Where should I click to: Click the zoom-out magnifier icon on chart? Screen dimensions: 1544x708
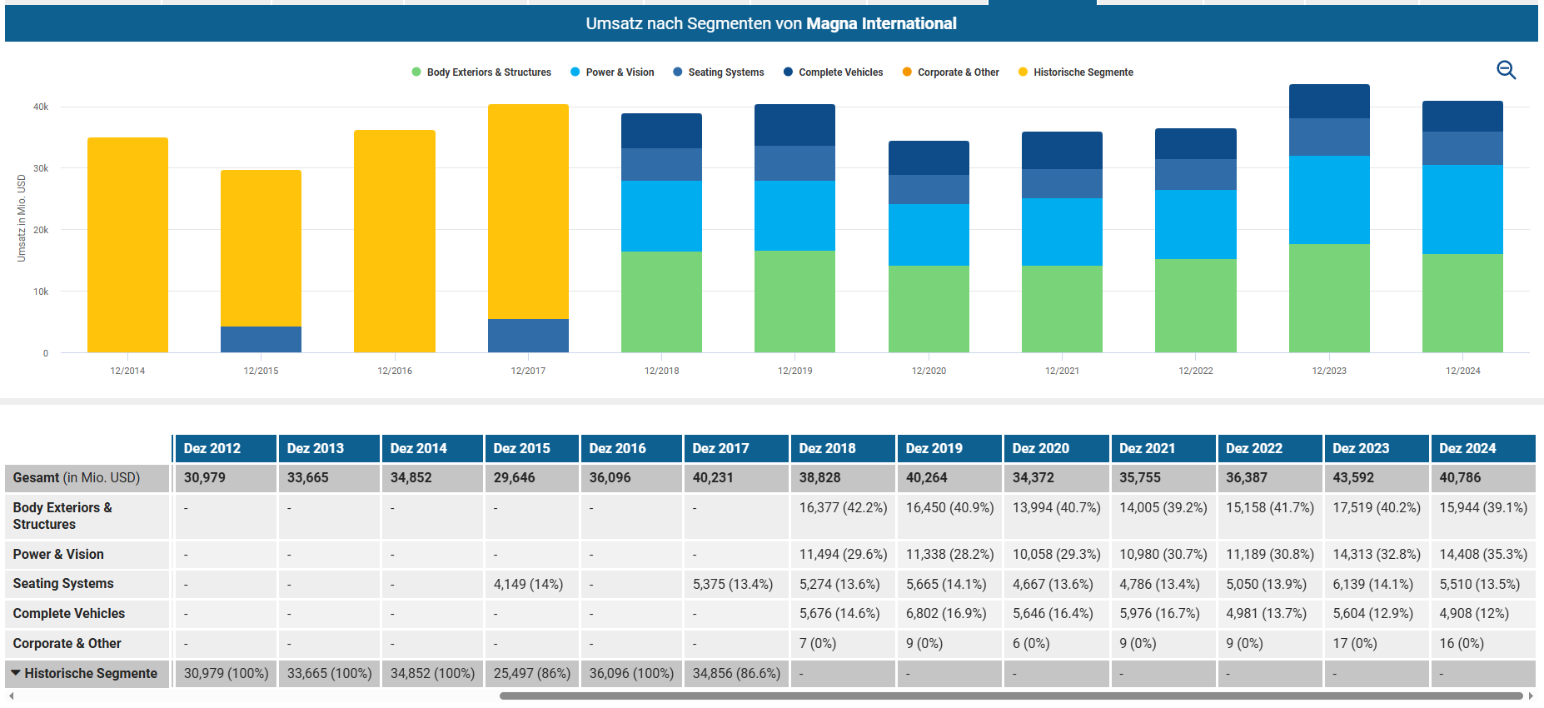pos(1506,70)
